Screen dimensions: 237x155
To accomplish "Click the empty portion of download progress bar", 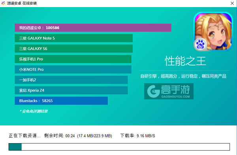I will pyautogui.click(x=126, y=147).
